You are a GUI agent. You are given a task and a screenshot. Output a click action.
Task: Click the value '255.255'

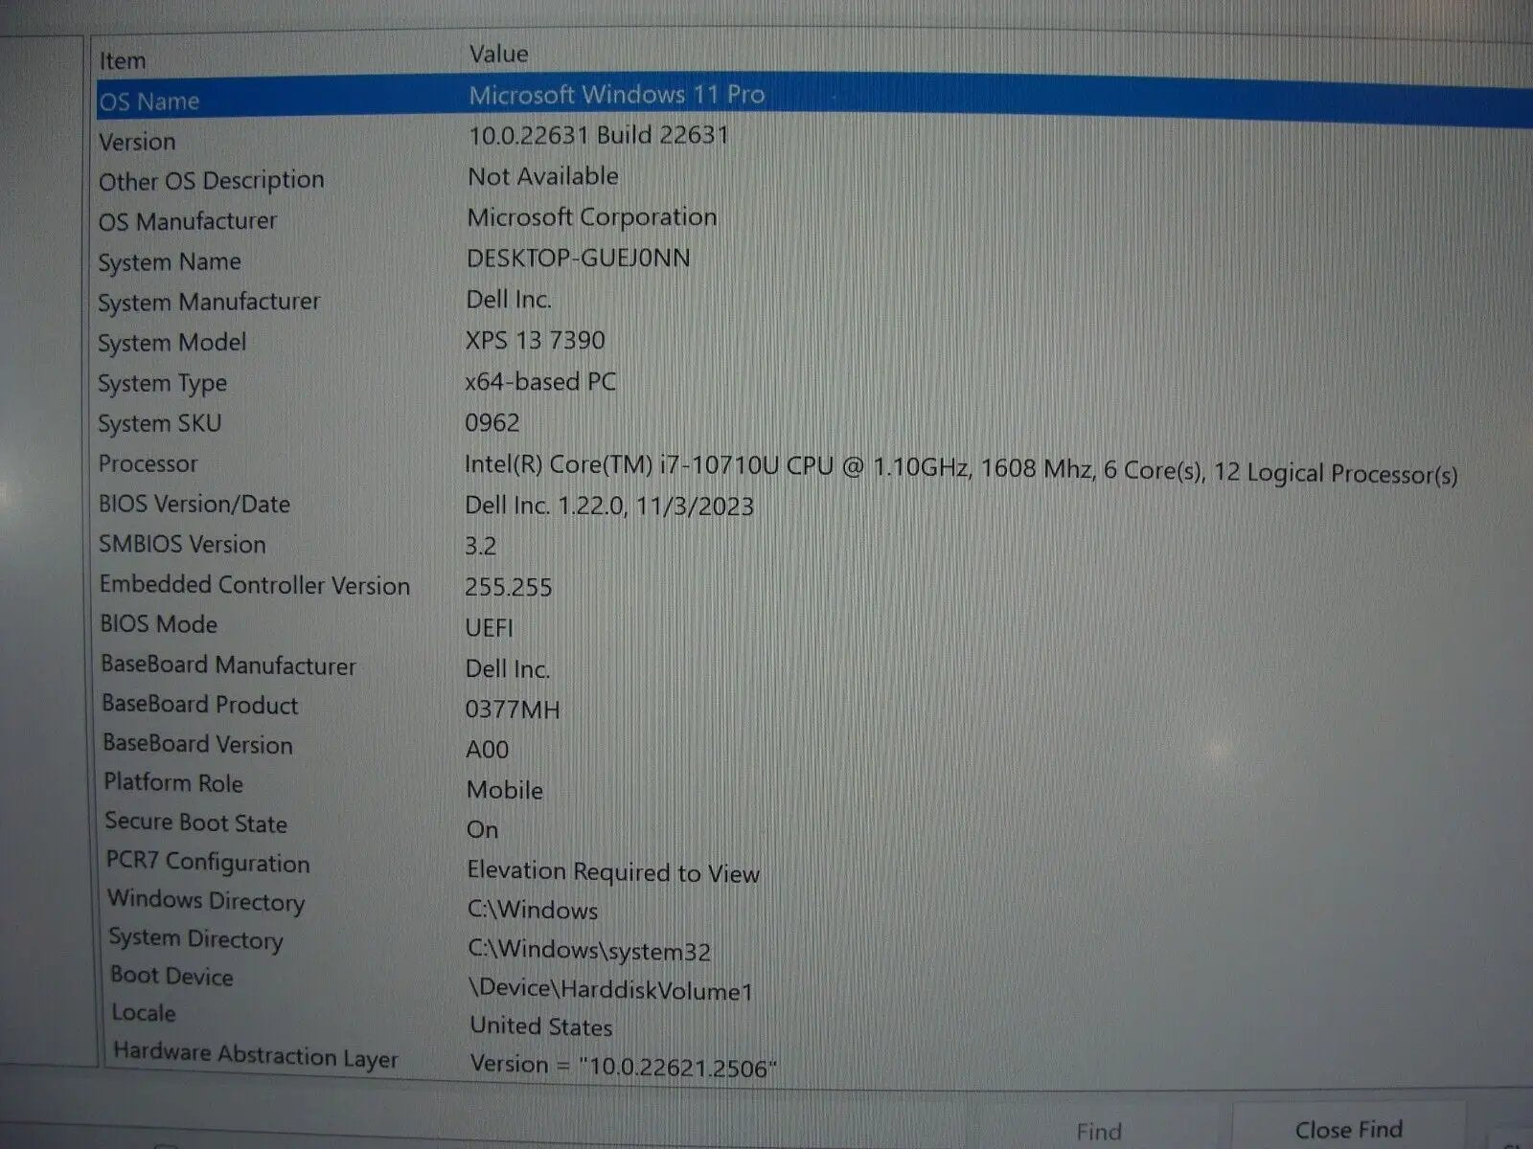[509, 587]
